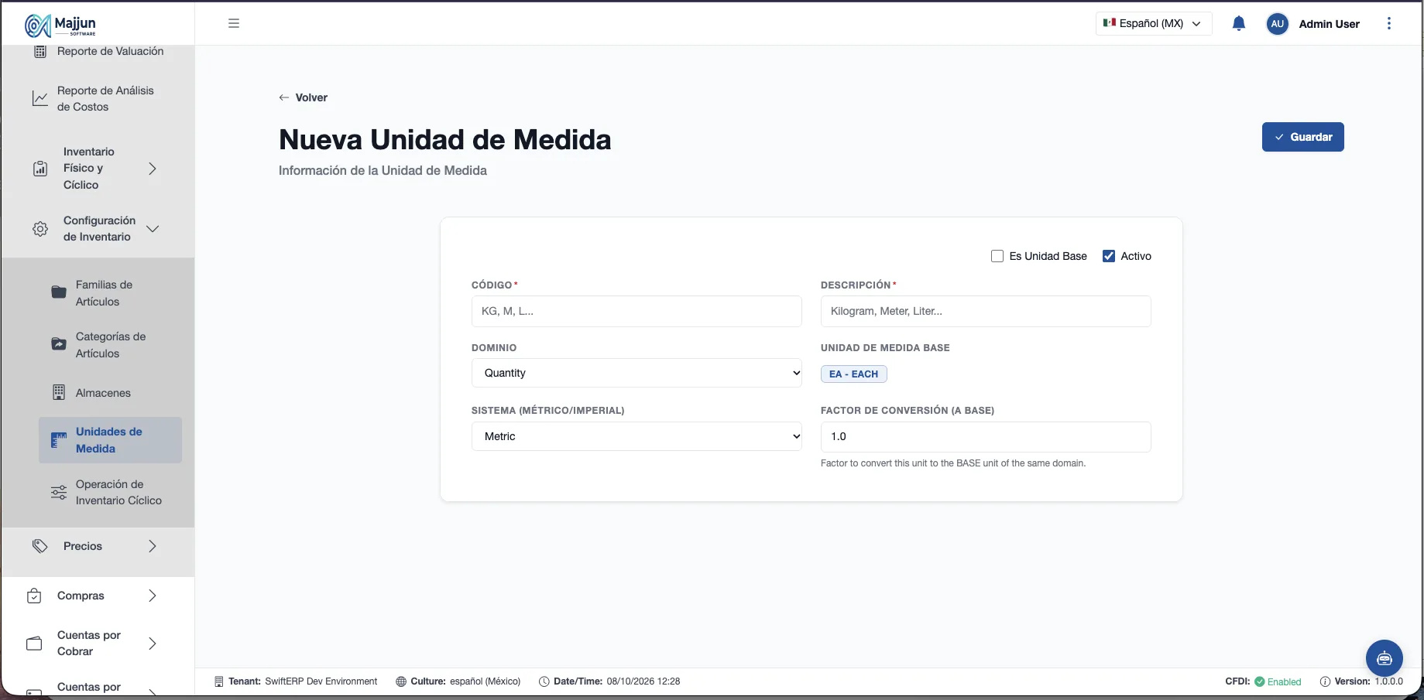This screenshot has height=700, width=1424.
Task: Open the three-dot options menu
Action: click(1389, 23)
